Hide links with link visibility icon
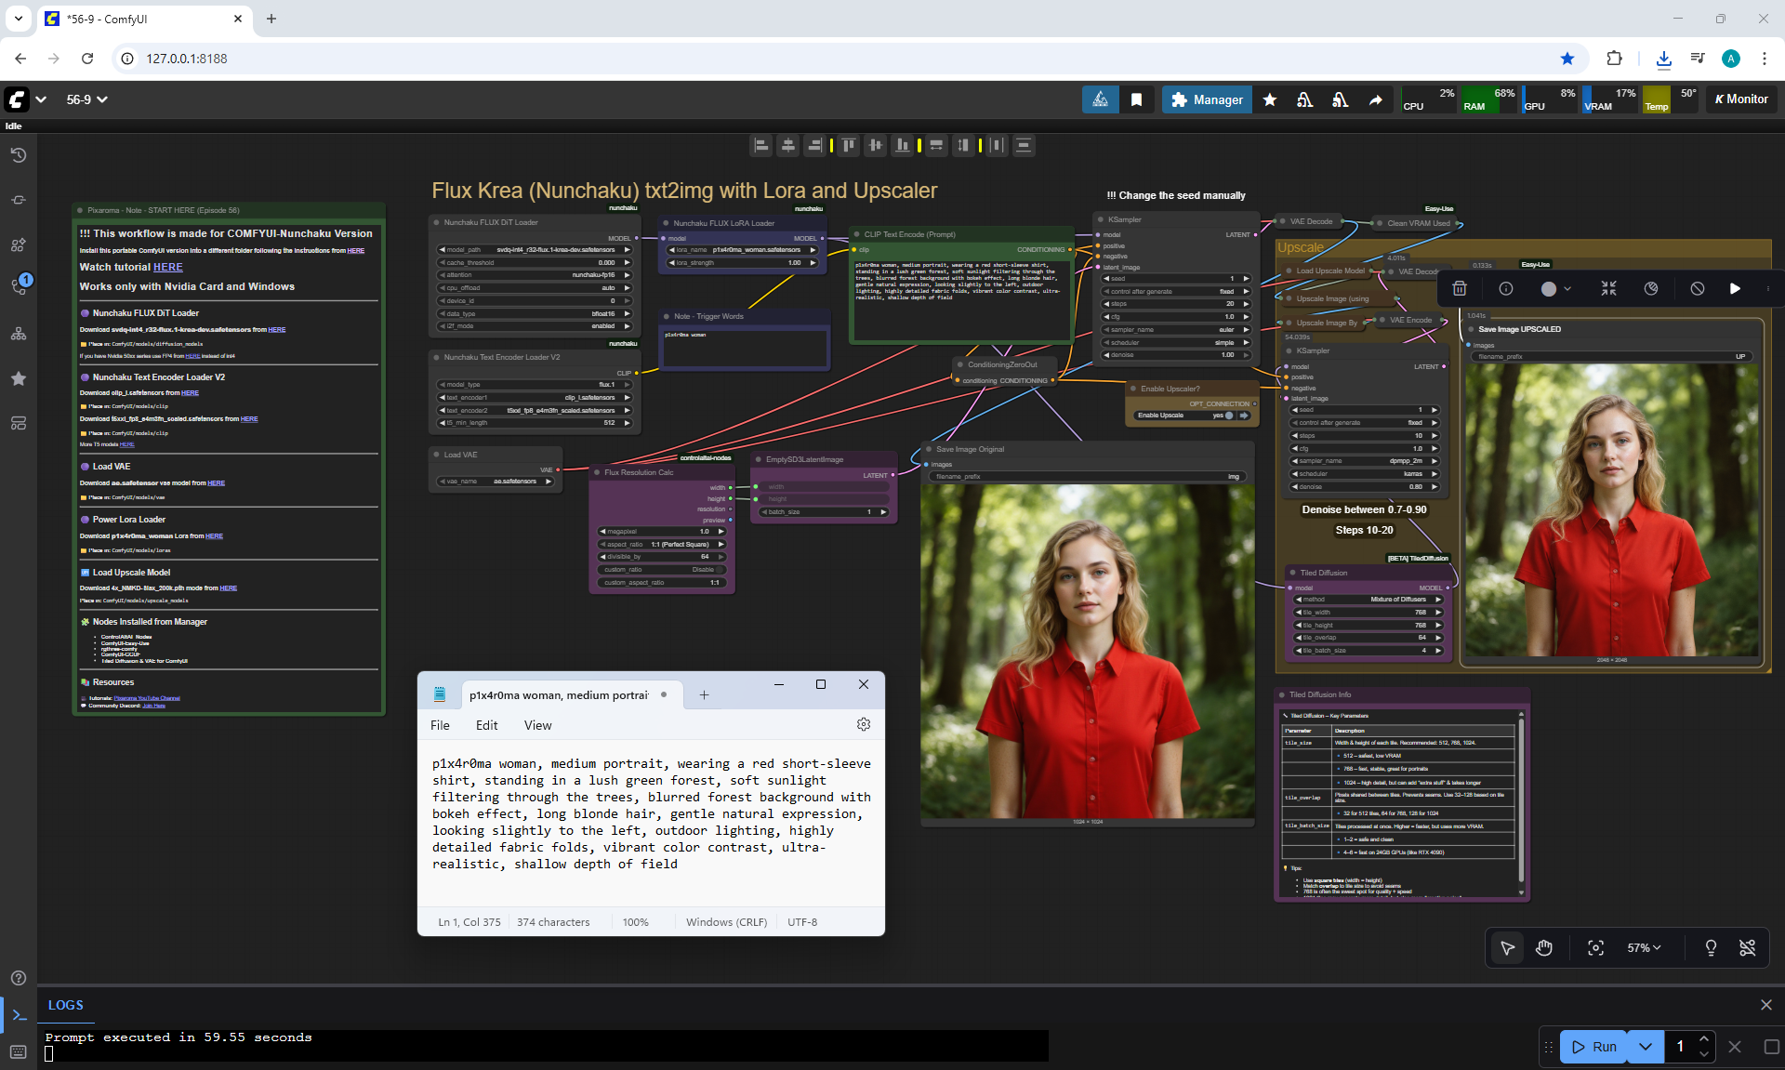Image resolution: width=1785 pixels, height=1070 pixels. (1748, 947)
